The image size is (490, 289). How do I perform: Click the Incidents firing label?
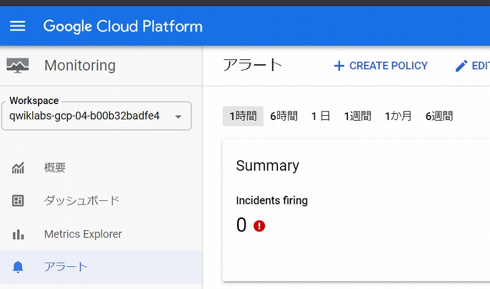[272, 200]
